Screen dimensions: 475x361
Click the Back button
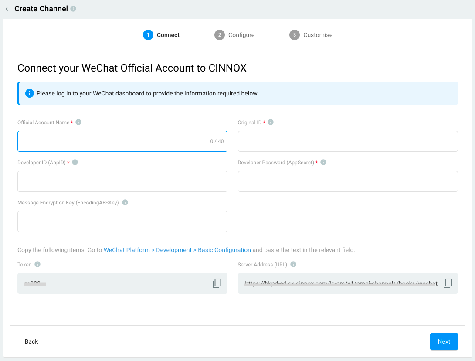point(31,342)
